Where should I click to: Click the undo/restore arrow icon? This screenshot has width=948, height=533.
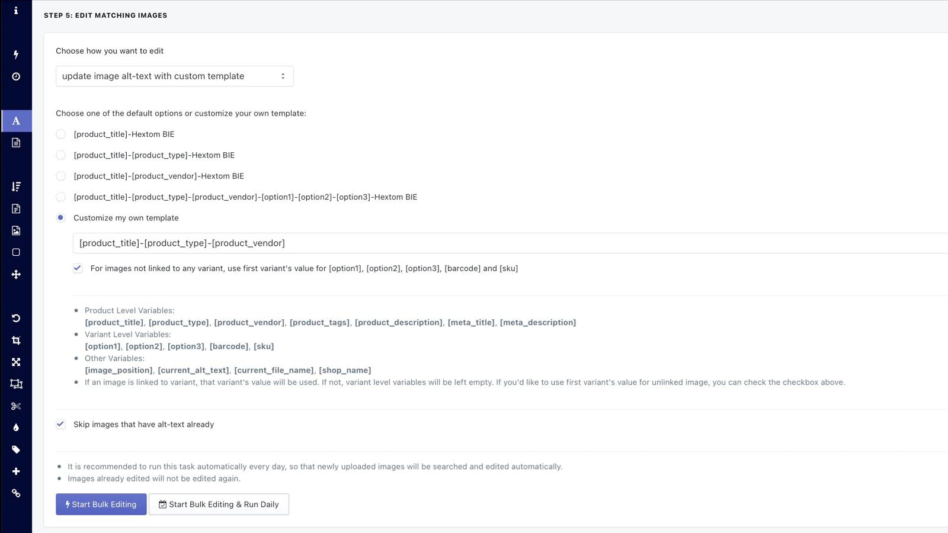coord(16,318)
